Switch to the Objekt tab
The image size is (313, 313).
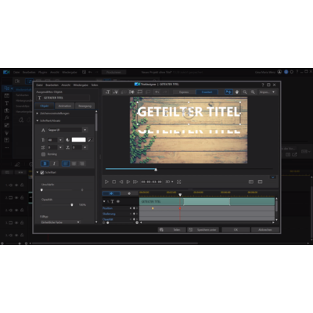point(45,106)
